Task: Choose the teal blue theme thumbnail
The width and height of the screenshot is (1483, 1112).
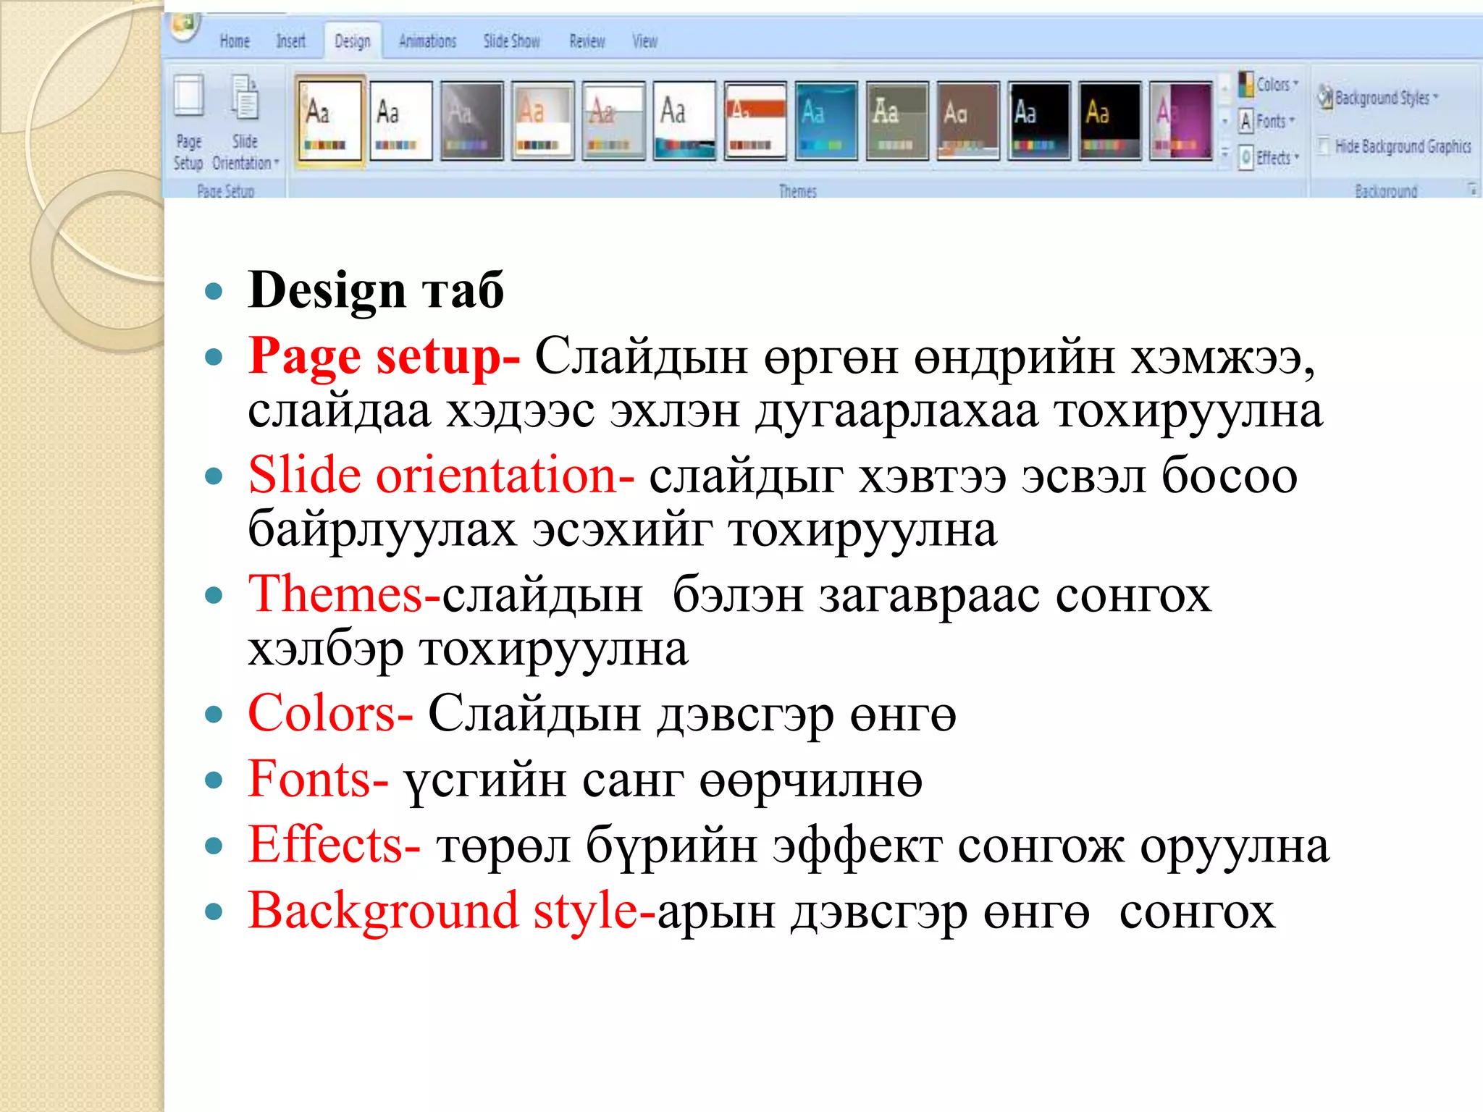Action: pos(825,120)
